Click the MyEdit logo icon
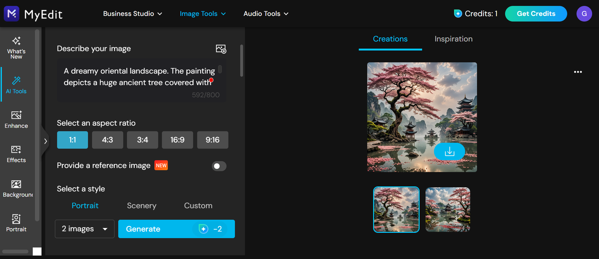Image resolution: width=599 pixels, height=259 pixels. (x=11, y=14)
